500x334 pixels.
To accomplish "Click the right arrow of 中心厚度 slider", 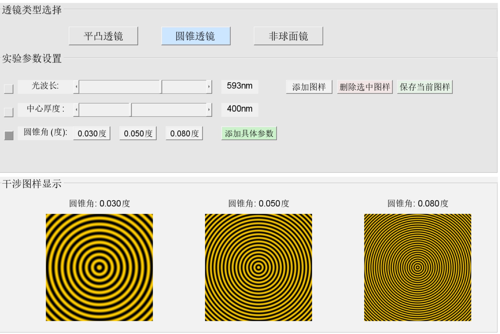I will 209,110.
